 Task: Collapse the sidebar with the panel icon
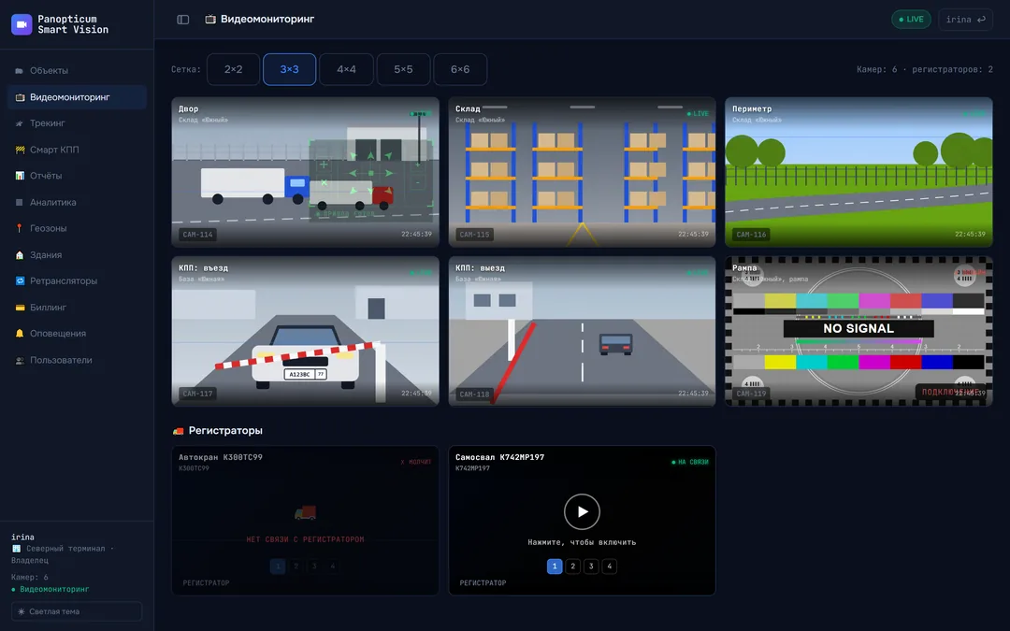(183, 20)
